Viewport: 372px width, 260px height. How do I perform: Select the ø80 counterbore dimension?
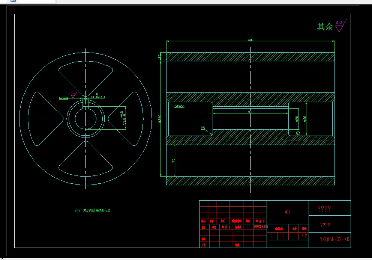(x=304, y=119)
